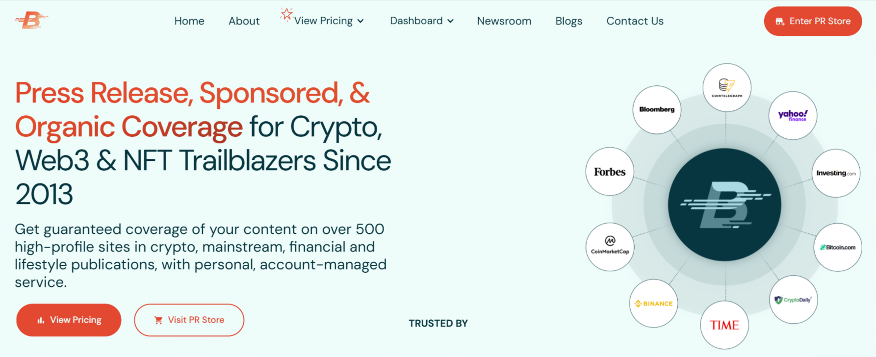
Task: Click the Cointelegraph logo at the top of the ring
Action: pyautogui.click(x=726, y=87)
